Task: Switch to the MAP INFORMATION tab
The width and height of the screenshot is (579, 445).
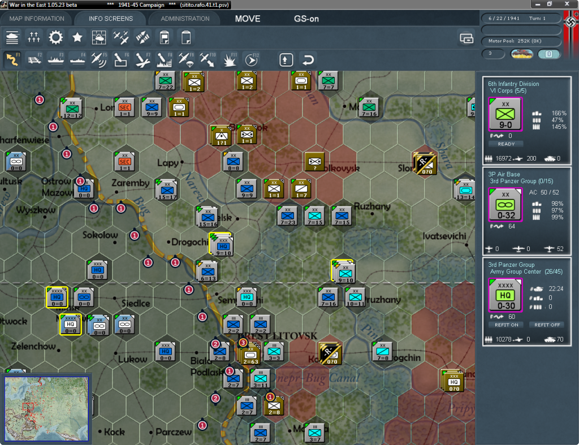Action: 37,19
